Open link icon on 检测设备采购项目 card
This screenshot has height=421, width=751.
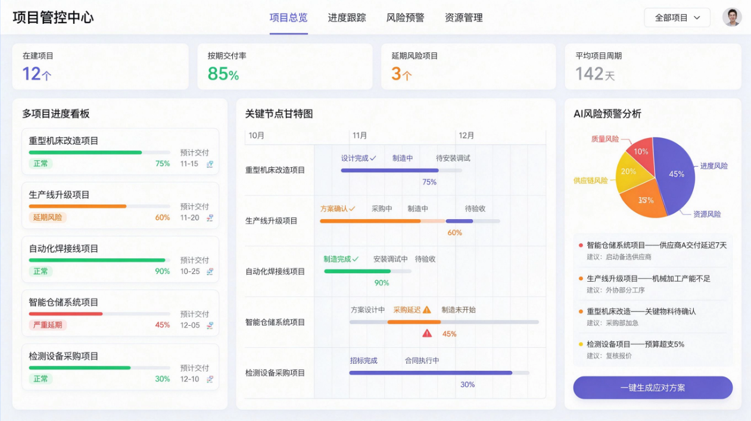(210, 379)
